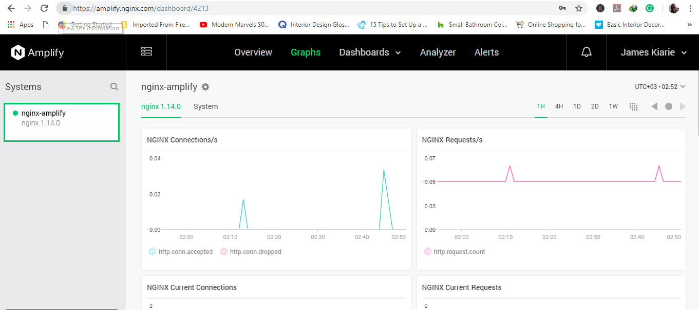The height and width of the screenshot is (310, 699).
Task: Open nginx-amplify settings gear
Action: 205,87
